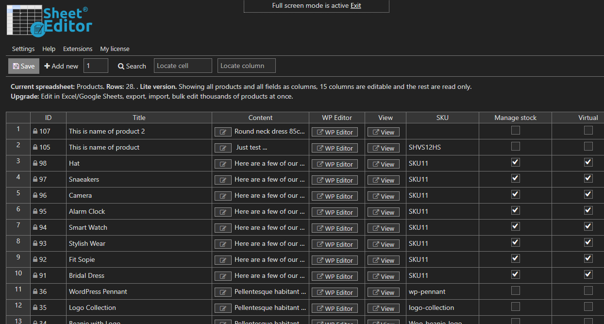The width and height of the screenshot is (604, 324).
Task: Edit content icon for Logo Collection
Action: point(223,308)
